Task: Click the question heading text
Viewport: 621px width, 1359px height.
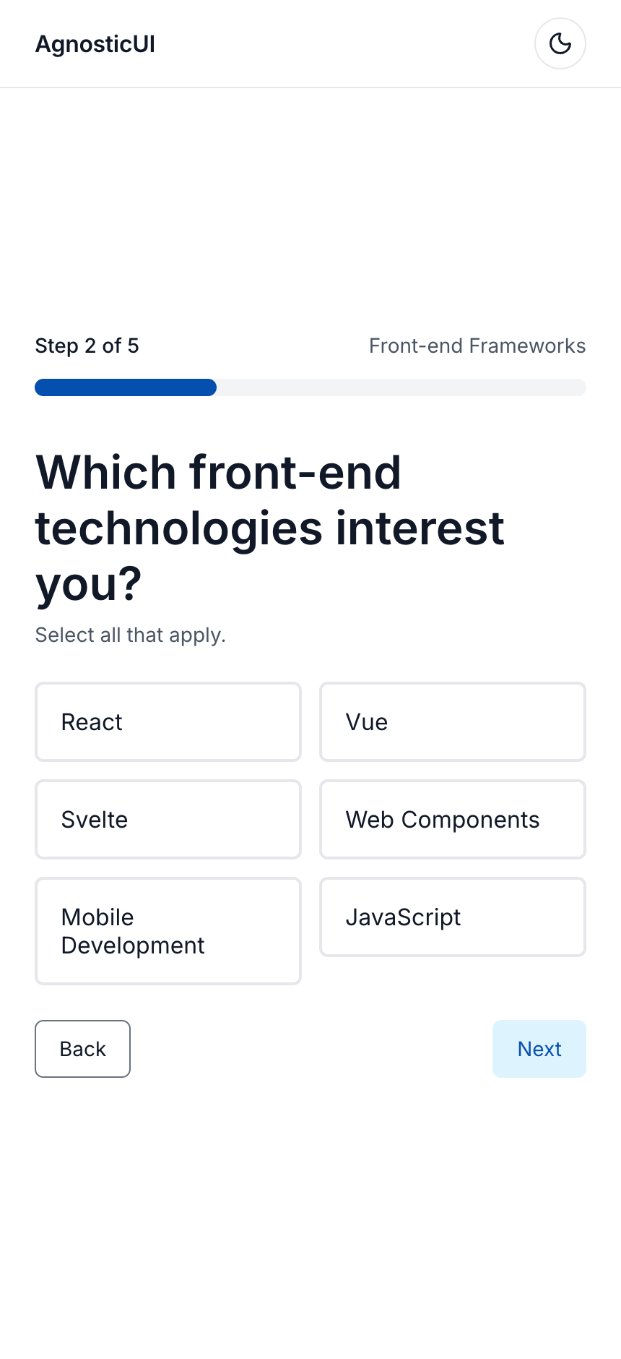Action: (269, 528)
